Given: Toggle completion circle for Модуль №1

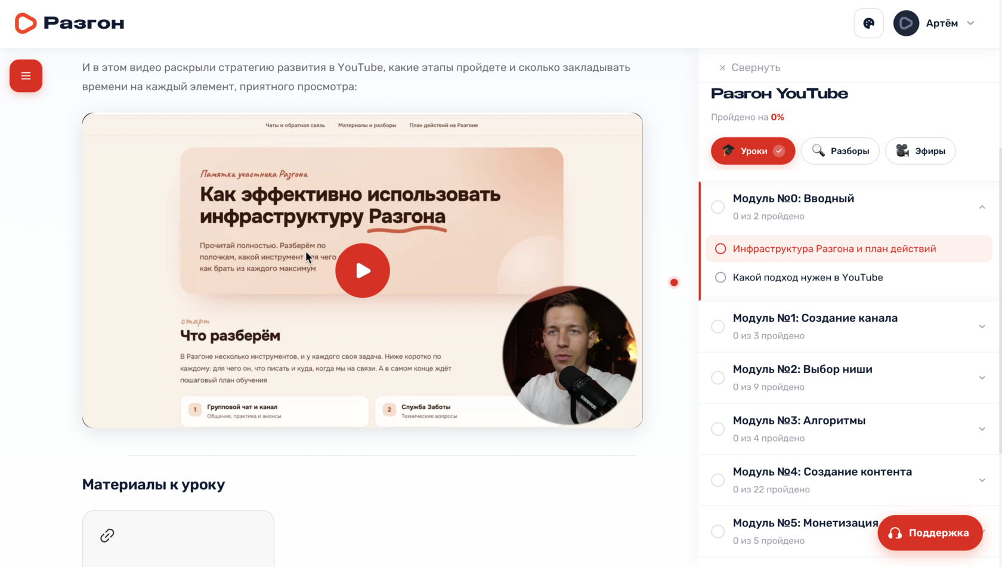Looking at the screenshot, I should [x=718, y=326].
